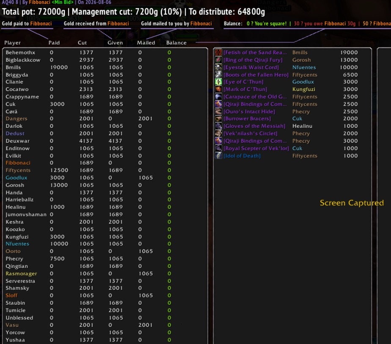Screen dimensions: 391x344
Task: Click the Fetish of the Sand Reaver item icon
Action: coord(218,52)
